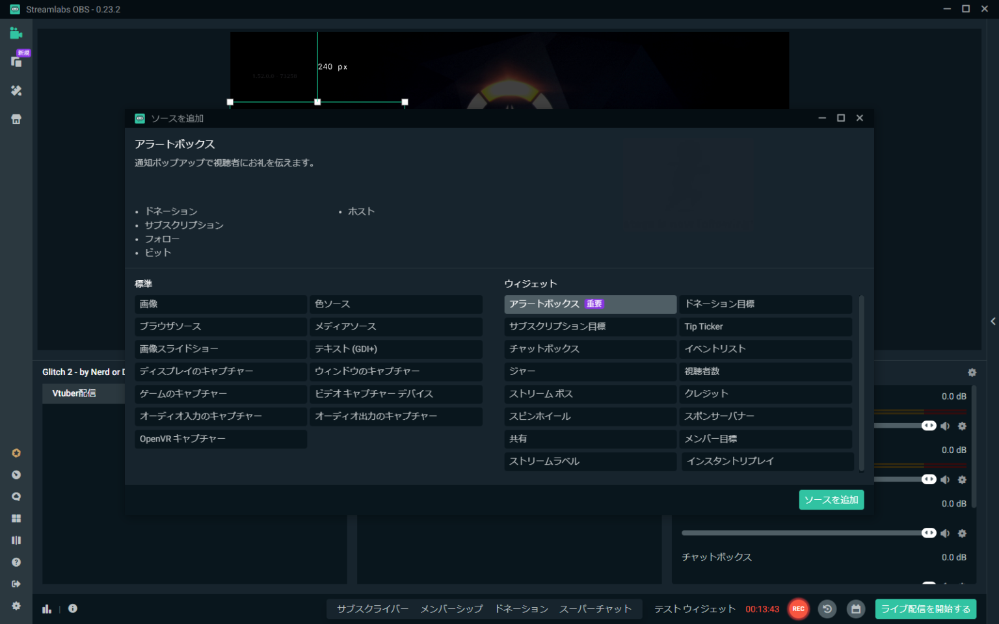The height and width of the screenshot is (624, 999).
Task: Click the help question mark sidebar icon
Action: [x=16, y=562]
